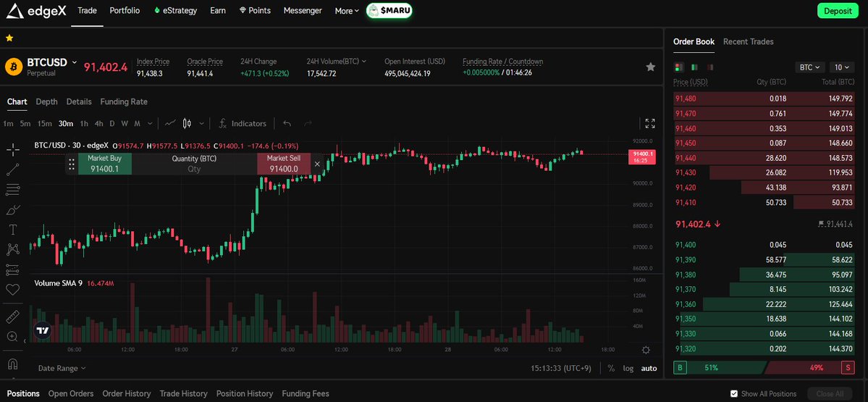Click the quick trade panel drag handle

point(71,164)
